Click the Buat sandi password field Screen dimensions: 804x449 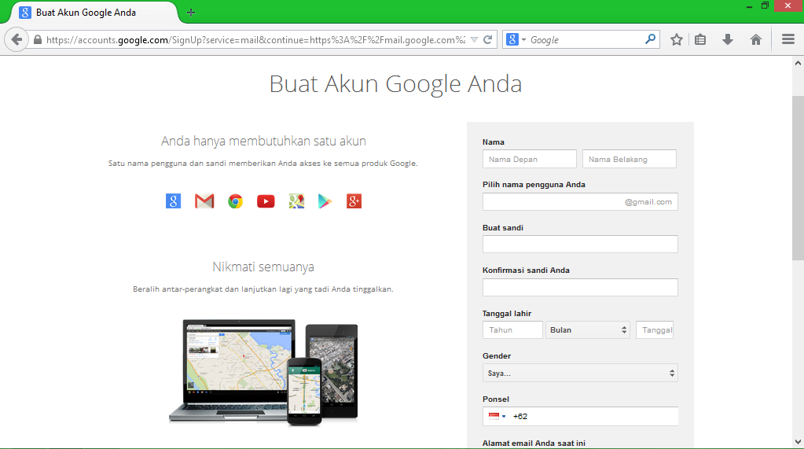(x=580, y=245)
